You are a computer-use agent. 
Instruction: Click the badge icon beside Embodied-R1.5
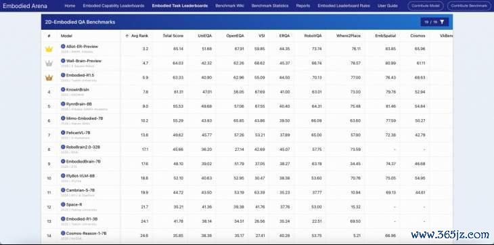63,75
